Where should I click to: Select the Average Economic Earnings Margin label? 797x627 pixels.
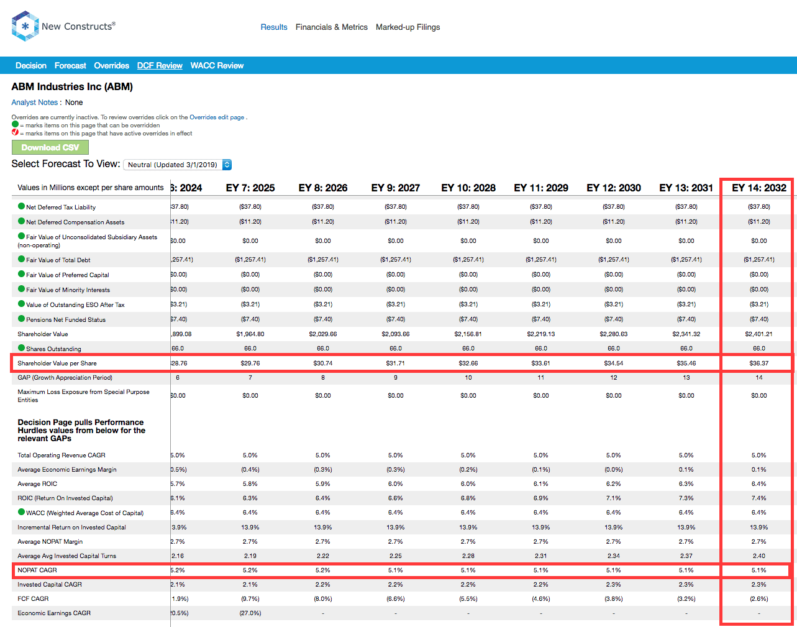[x=67, y=470]
